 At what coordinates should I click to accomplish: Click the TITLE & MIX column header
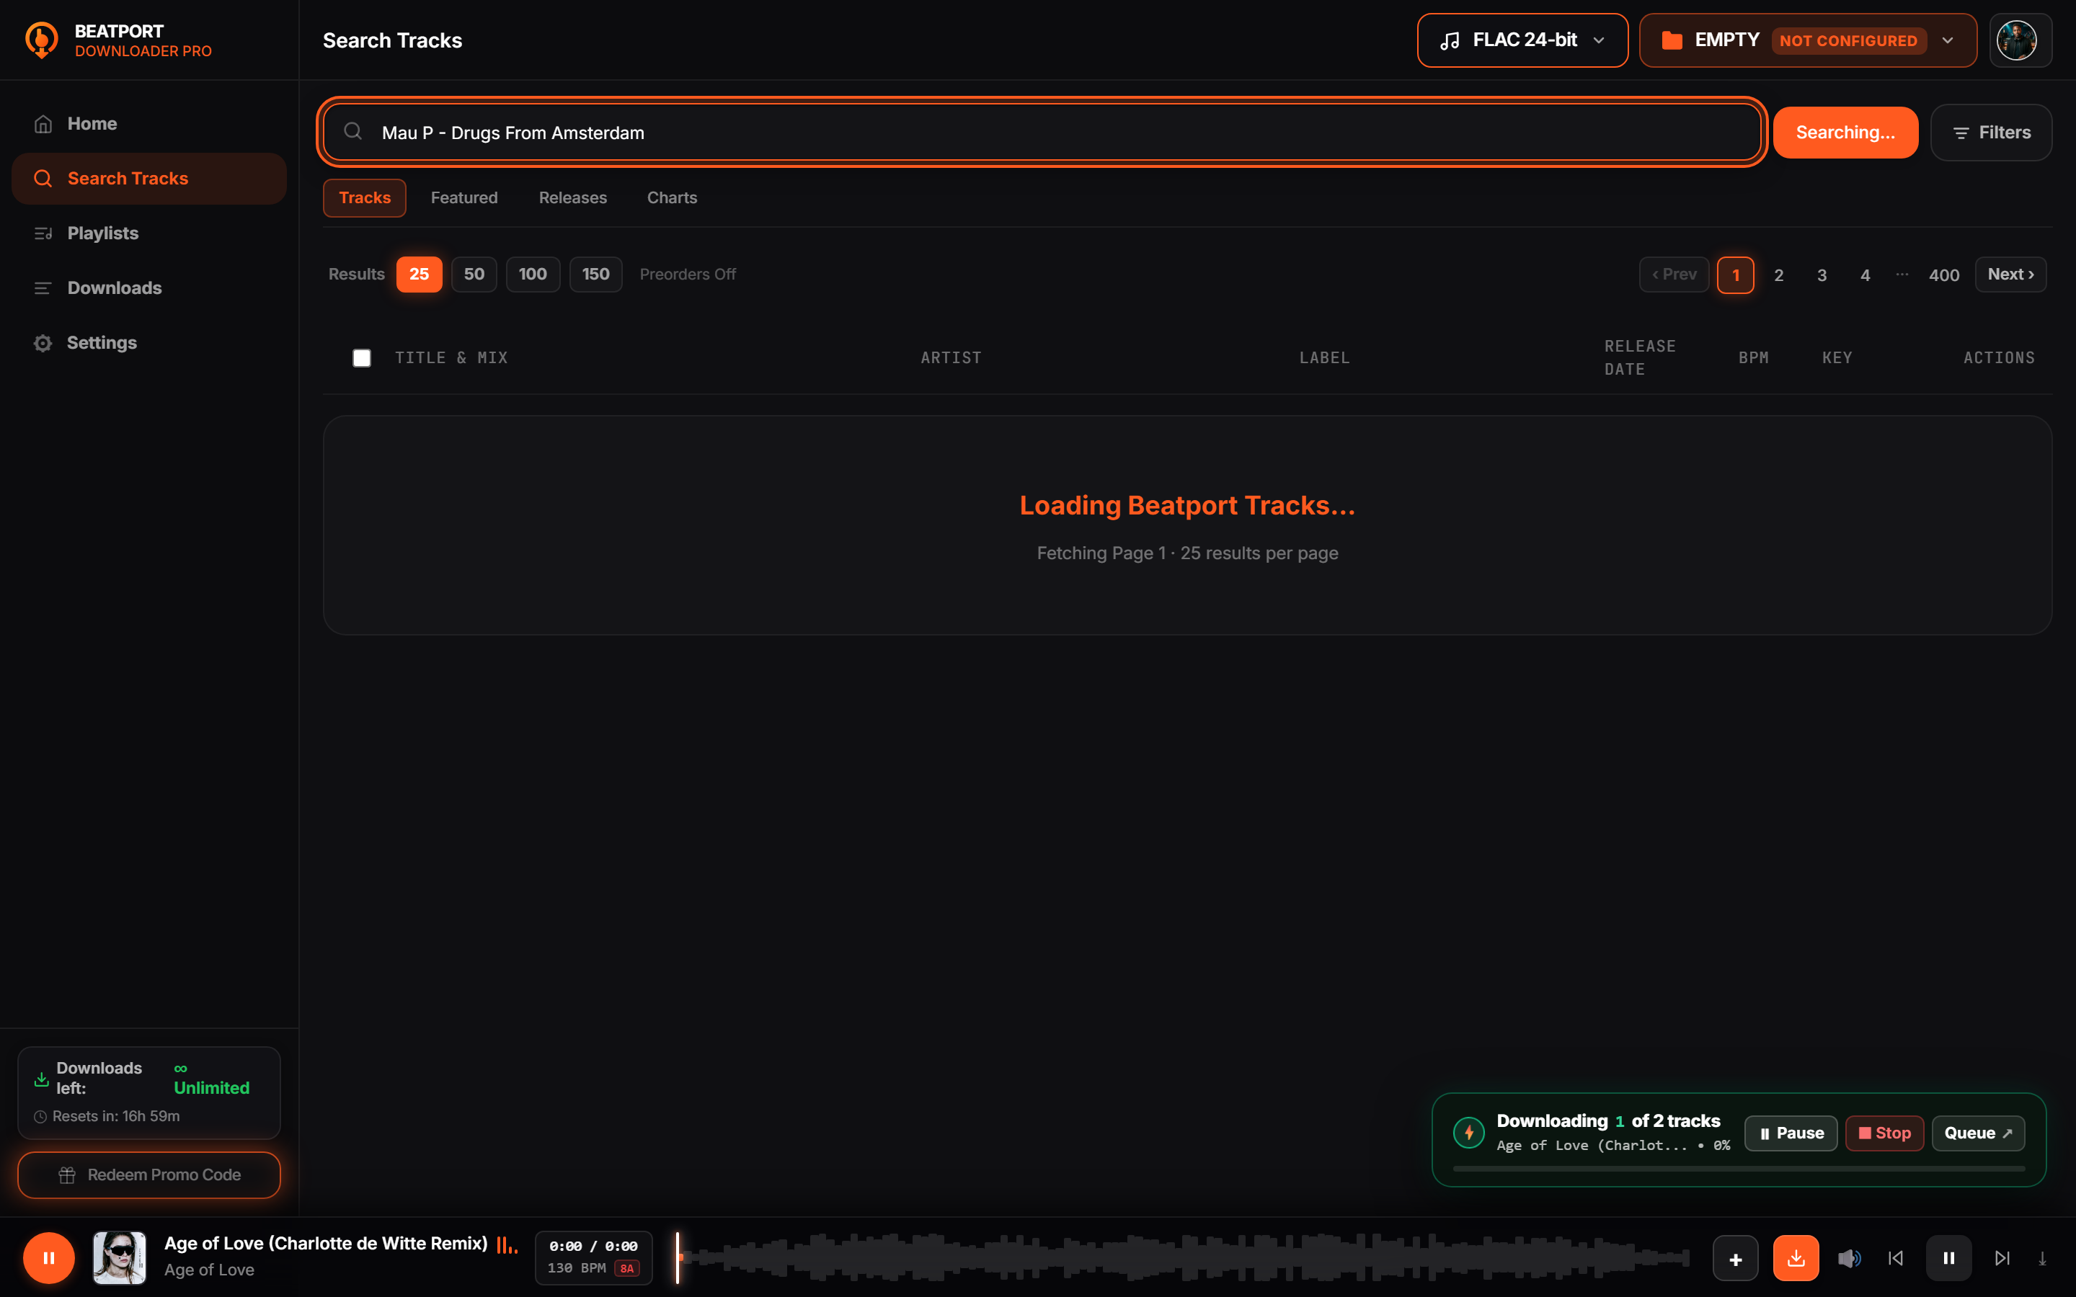point(451,357)
